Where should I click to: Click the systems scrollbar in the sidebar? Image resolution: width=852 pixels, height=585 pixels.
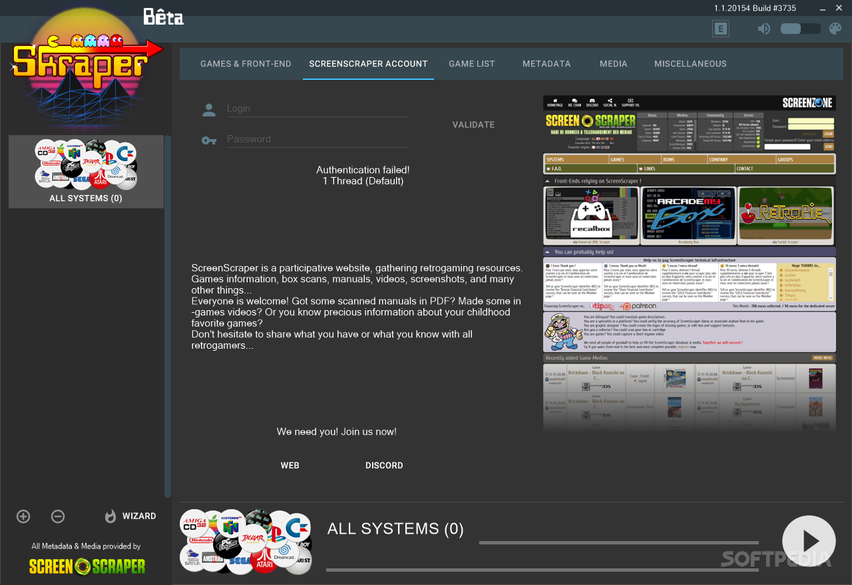pyautogui.click(x=168, y=316)
